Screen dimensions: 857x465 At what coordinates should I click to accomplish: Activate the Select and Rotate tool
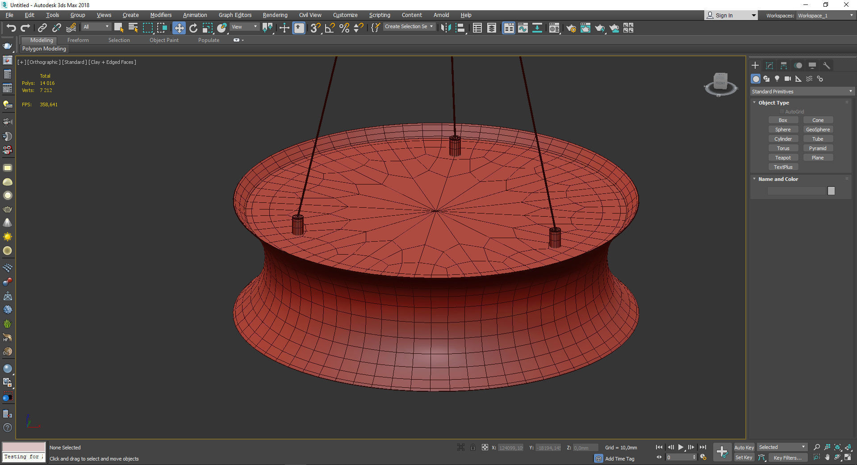(193, 28)
